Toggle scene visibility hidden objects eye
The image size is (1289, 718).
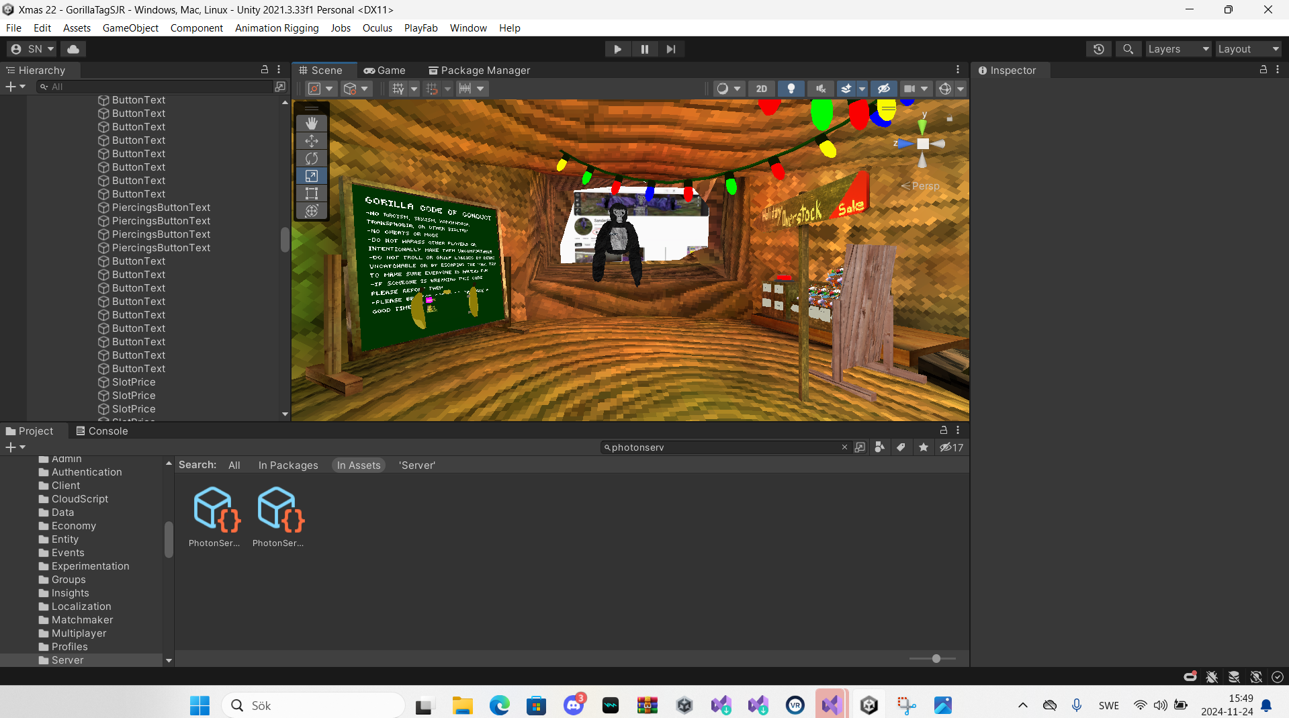click(x=884, y=89)
